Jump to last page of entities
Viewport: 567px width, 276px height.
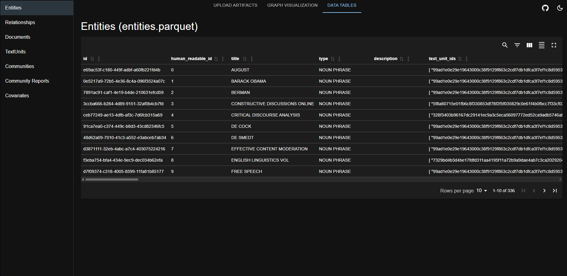pos(554,191)
